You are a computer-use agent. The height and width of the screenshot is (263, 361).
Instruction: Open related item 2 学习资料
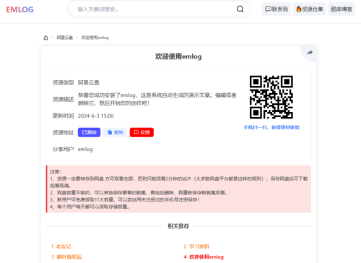[x=196, y=246]
